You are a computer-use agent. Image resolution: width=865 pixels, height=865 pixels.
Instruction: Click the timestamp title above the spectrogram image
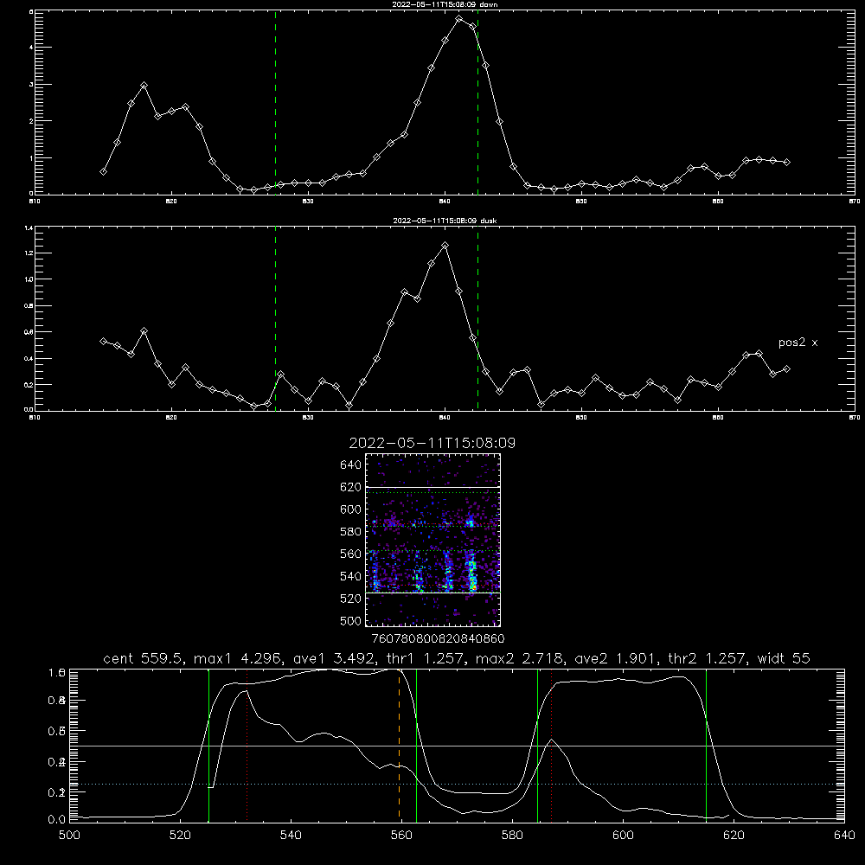point(432,443)
